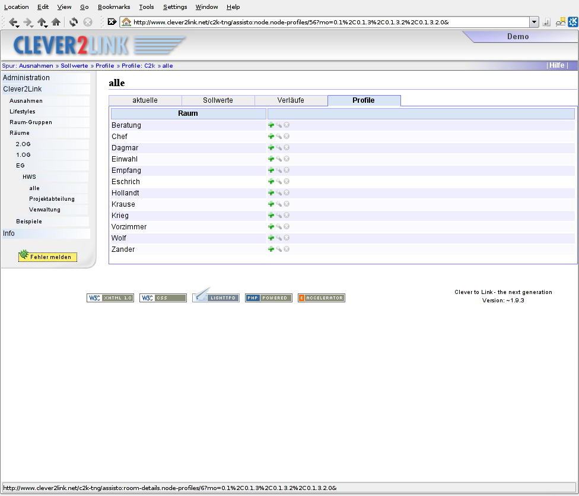
Task: Follow the 'Profile: C2k' breadcrumb link
Action: point(138,65)
